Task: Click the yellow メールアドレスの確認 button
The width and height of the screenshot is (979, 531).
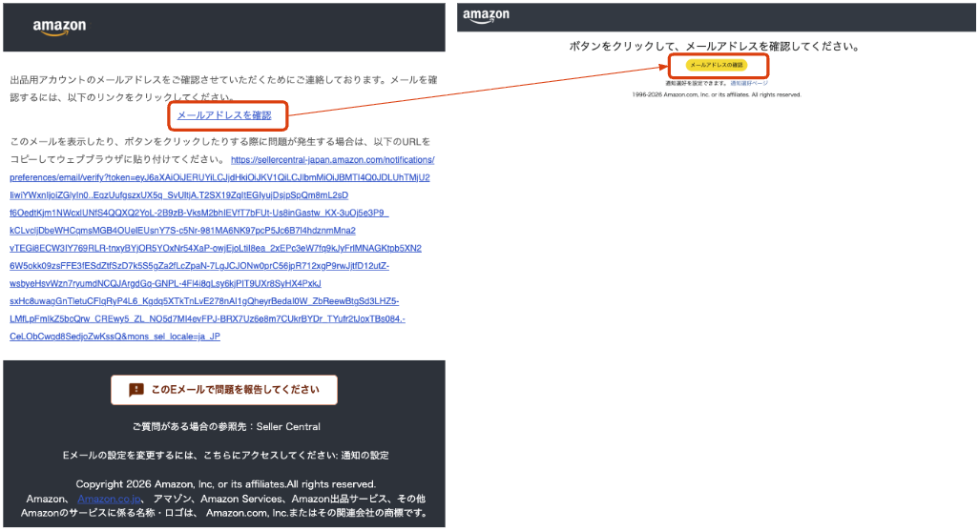Action: click(x=717, y=65)
